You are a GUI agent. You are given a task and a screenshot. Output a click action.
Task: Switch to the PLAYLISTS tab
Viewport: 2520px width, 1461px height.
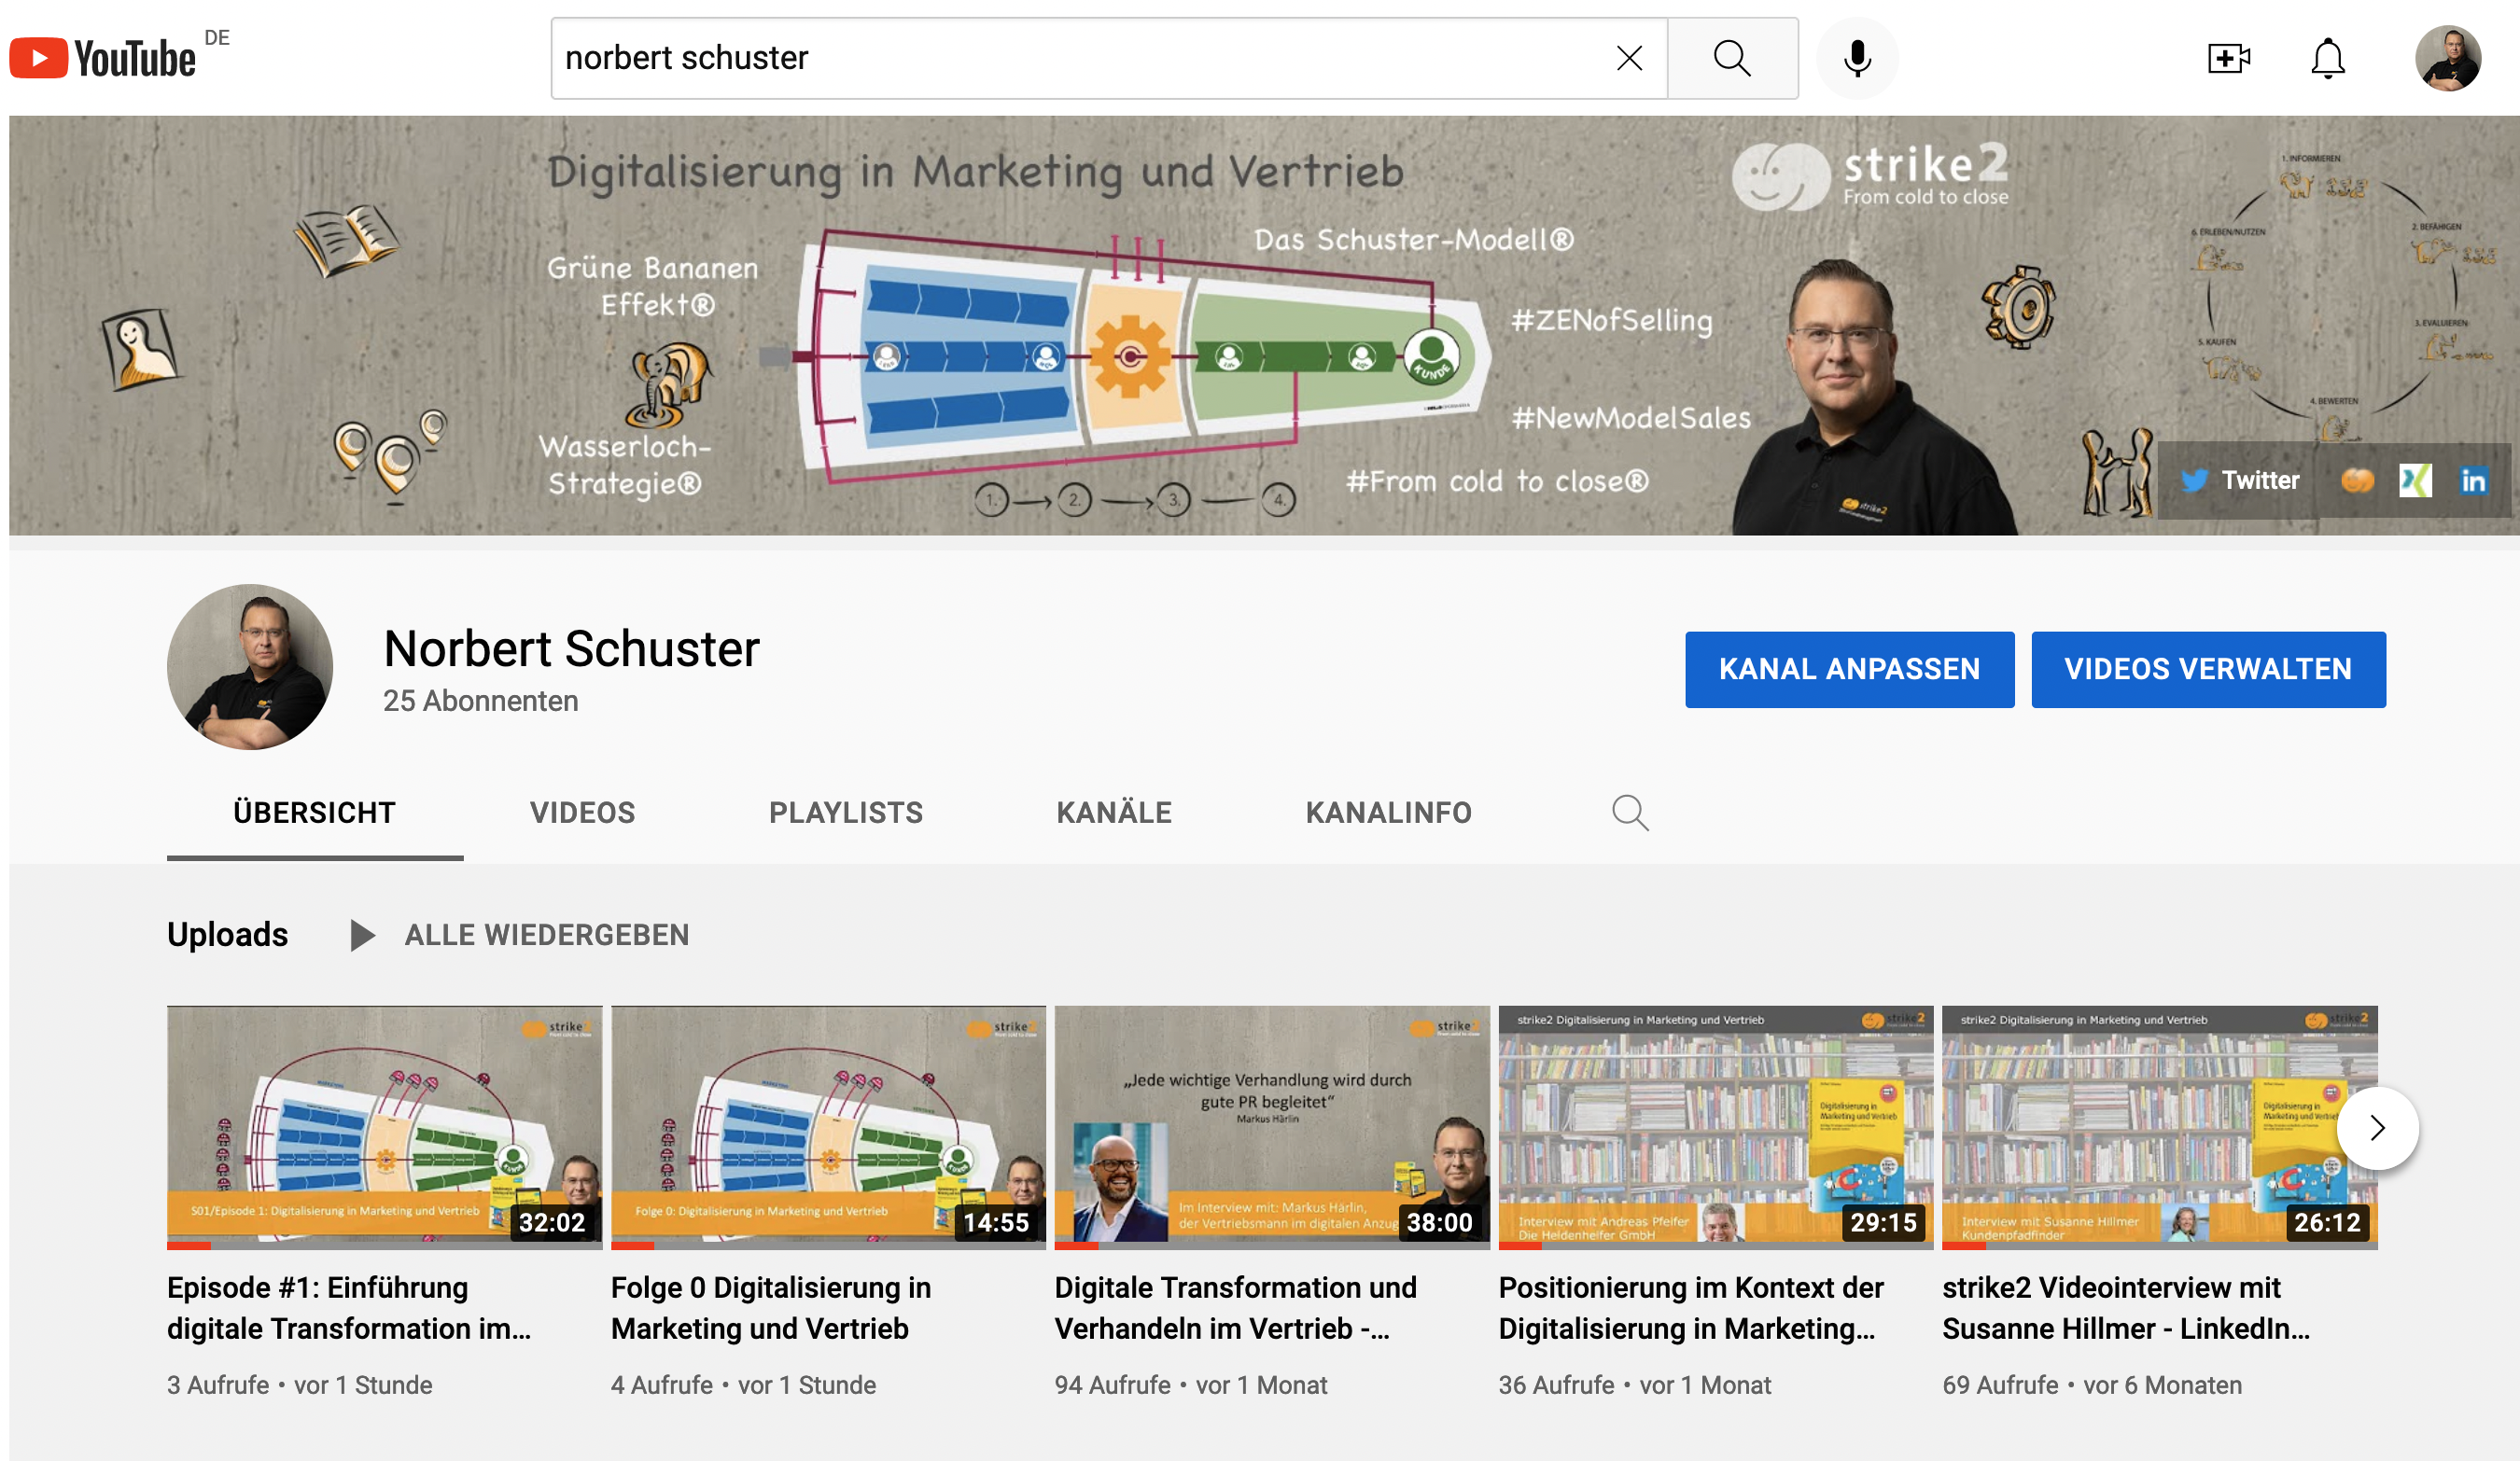click(x=846, y=813)
